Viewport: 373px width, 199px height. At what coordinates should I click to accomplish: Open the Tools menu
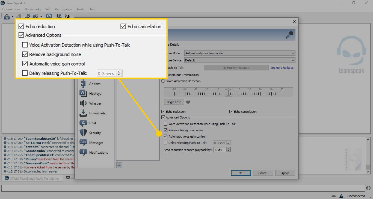pyautogui.click(x=80, y=9)
